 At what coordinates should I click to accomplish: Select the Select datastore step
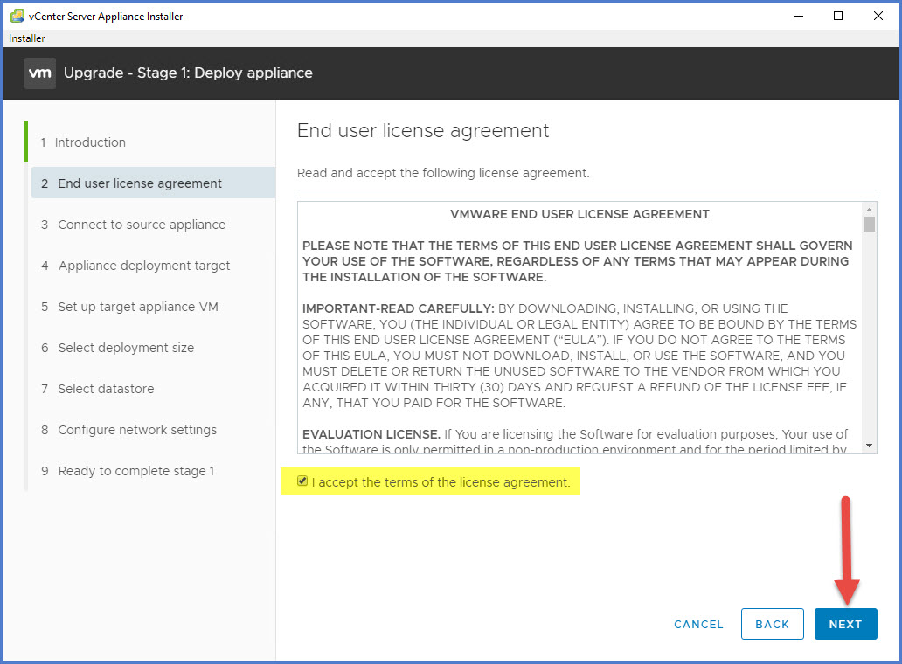107,389
